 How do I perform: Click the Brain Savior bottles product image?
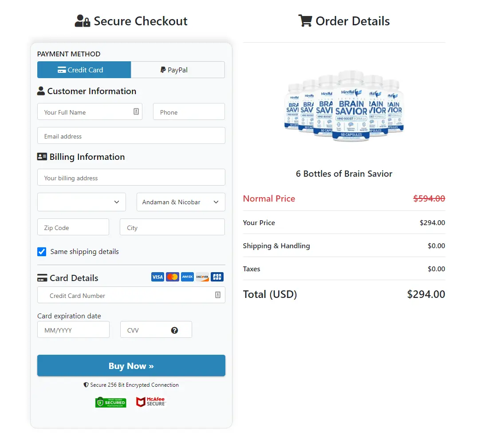click(344, 106)
